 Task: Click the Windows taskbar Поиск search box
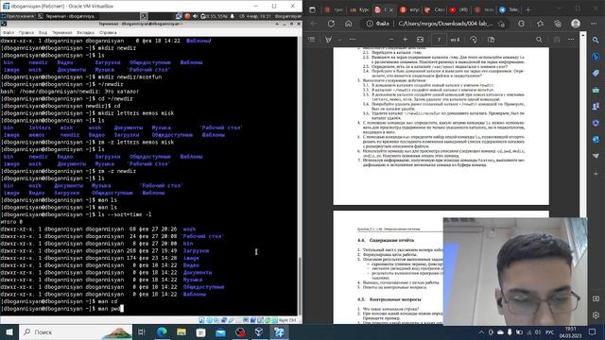[x=76, y=331]
